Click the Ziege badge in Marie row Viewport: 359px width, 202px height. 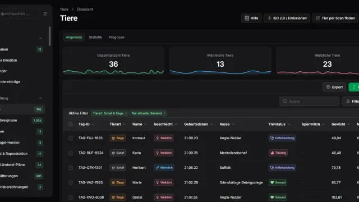[x=117, y=182]
